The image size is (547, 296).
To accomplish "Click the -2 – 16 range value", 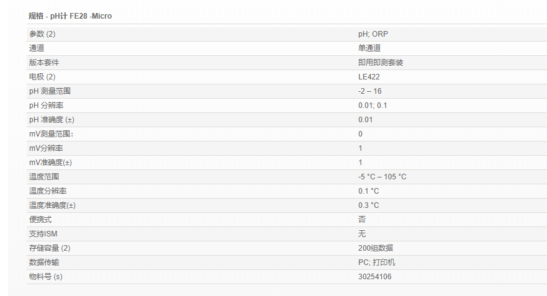I will tap(370, 91).
